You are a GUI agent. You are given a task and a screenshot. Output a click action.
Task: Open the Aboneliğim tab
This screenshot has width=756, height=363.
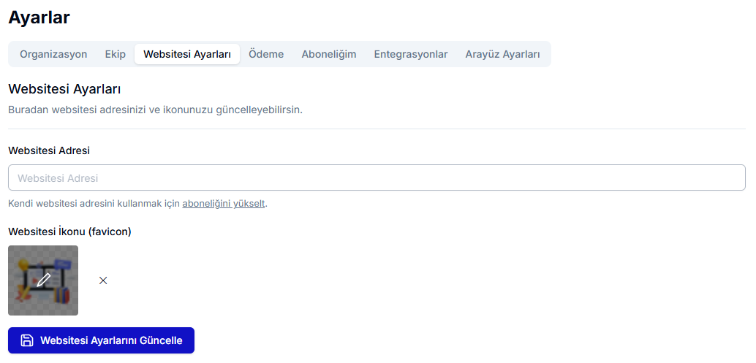point(329,54)
